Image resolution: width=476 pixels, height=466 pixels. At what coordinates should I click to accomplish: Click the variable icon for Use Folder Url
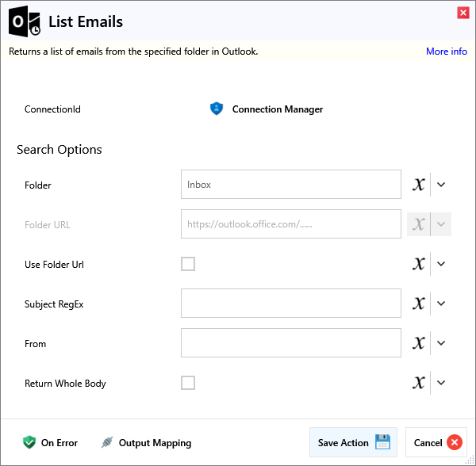(x=419, y=264)
